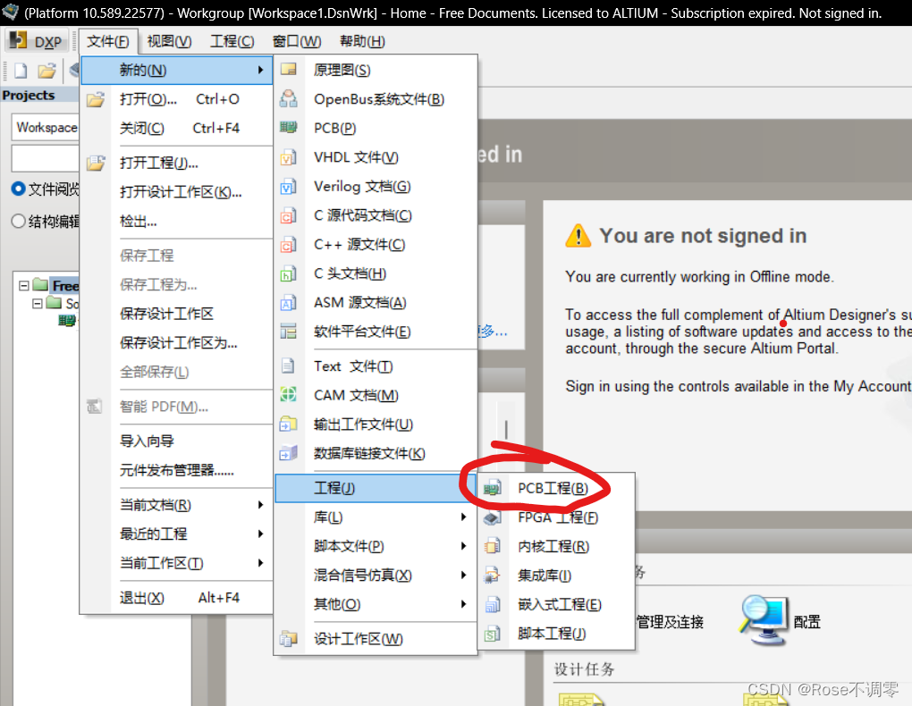Screen dimensions: 912x706
Task: Collapse the Source Documents tree folder
Action: 38,304
